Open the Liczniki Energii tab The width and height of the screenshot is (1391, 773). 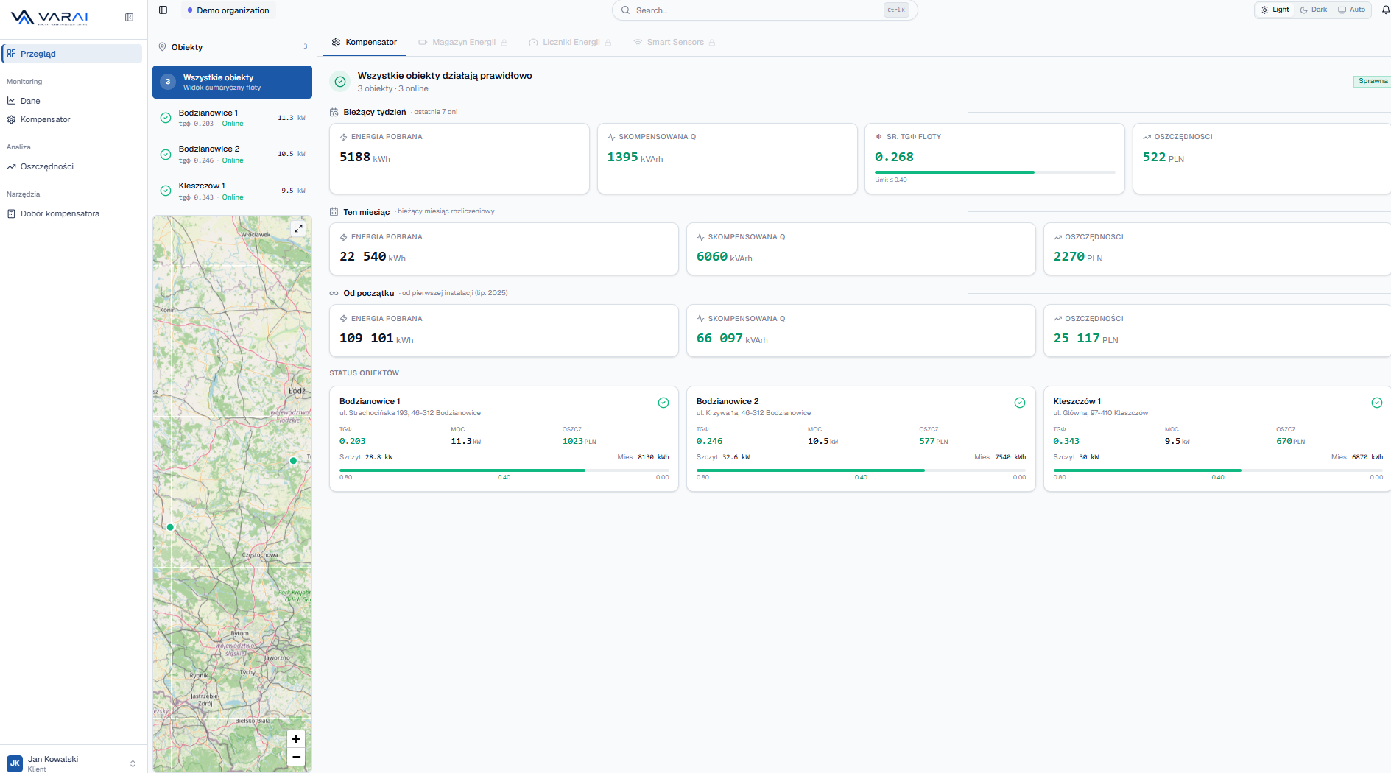point(570,43)
